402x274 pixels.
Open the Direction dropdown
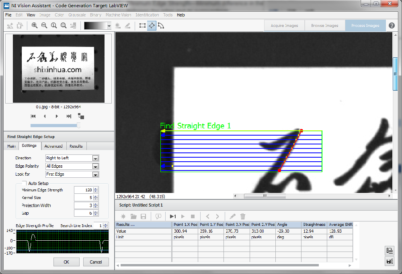[95, 158]
